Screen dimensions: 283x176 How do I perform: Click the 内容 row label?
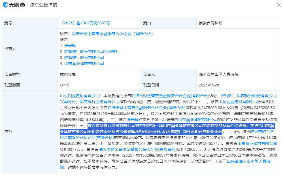(8, 132)
